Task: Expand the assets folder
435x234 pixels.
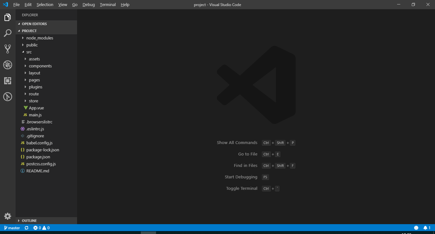Action: tap(46, 59)
